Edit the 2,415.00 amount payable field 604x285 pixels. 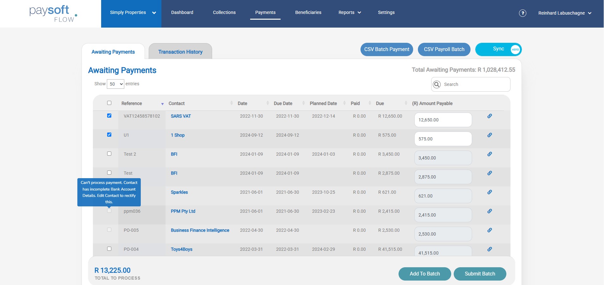click(443, 215)
